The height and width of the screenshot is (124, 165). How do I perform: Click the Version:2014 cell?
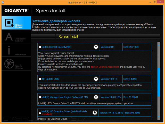(x=111, y=47)
